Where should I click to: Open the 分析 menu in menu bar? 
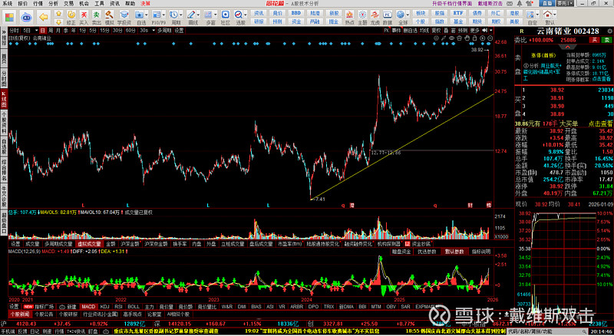52,4
